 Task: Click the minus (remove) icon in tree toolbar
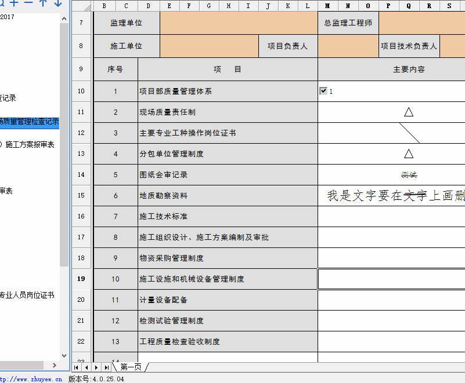[28, 3]
